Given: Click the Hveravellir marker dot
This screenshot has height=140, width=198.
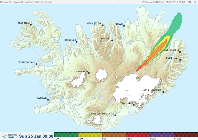Looking at the screenshot, I should [89, 73].
